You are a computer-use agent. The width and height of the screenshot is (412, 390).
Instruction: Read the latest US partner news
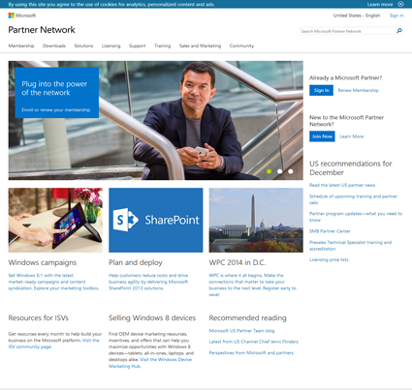coord(342,185)
